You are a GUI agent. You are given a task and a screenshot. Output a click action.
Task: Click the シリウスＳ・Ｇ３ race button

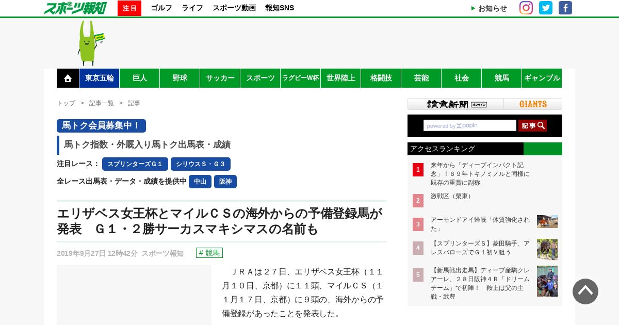coord(201,164)
